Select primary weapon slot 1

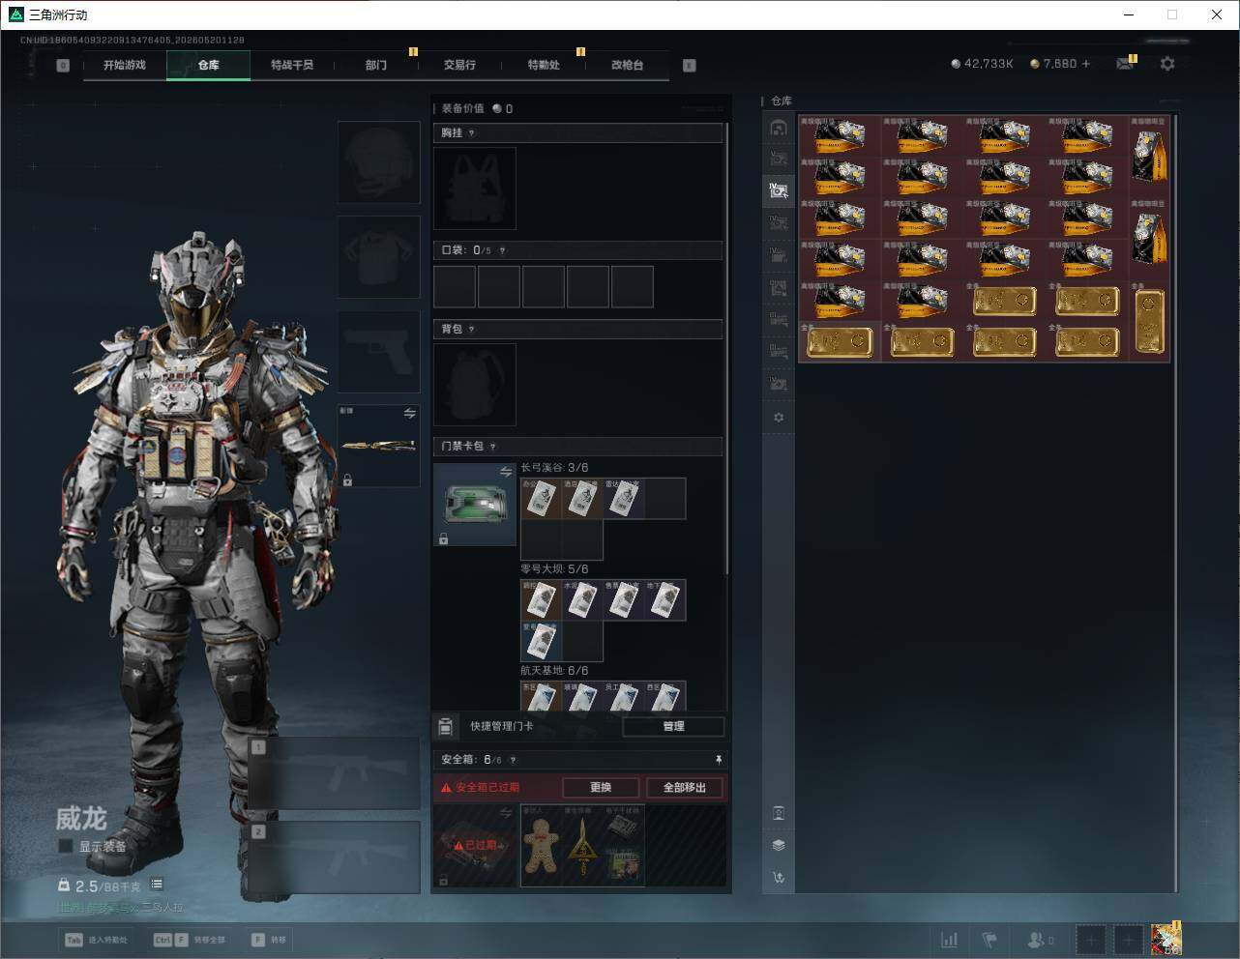pos(334,773)
